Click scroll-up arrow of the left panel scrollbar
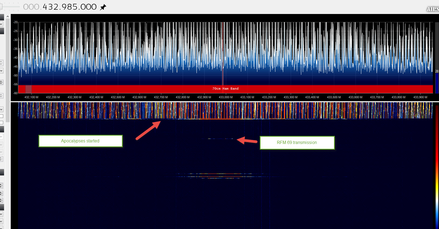Image resolution: width=439 pixels, height=229 pixels. point(8,17)
